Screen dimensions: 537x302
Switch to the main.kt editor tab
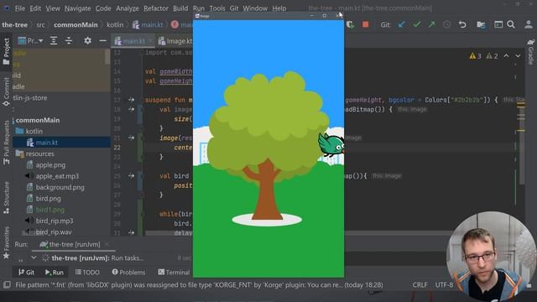pos(133,41)
